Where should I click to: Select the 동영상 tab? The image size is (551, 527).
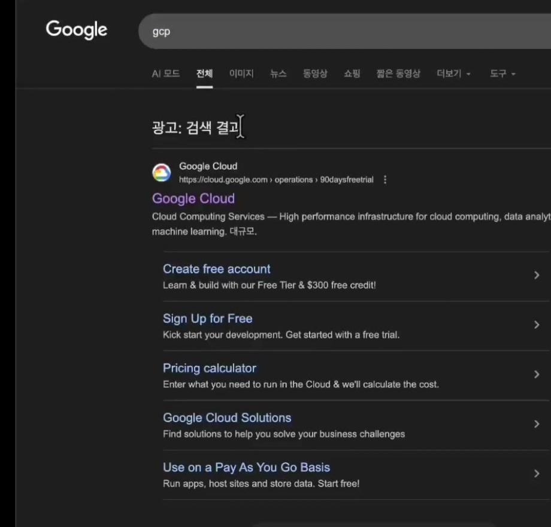[315, 73]
